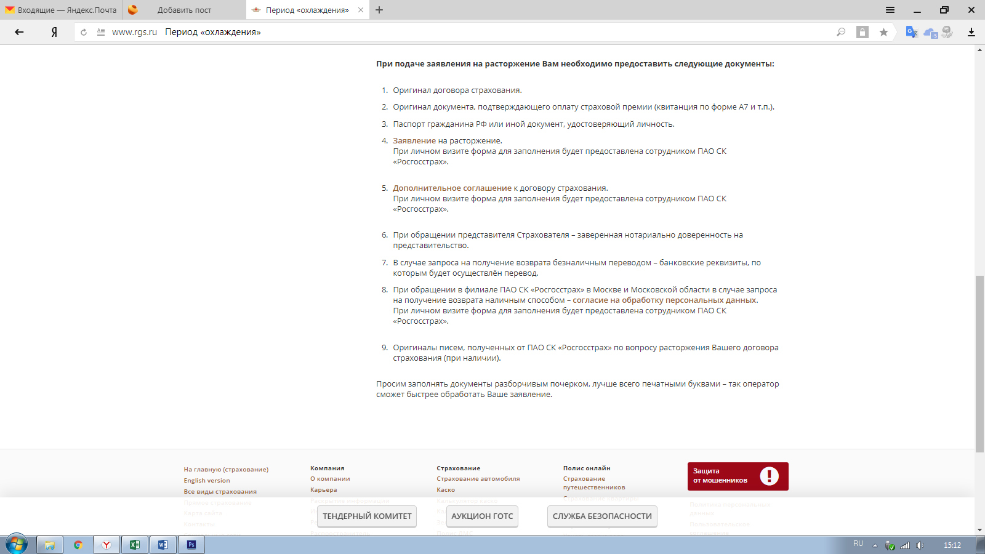
Task: Open connection security via the padlock icon
Action: pos(862,32)
